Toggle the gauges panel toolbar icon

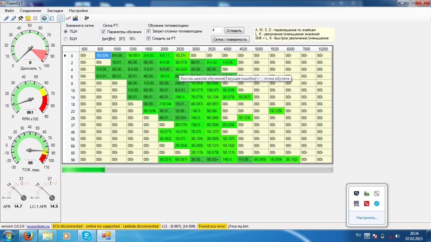44,18
